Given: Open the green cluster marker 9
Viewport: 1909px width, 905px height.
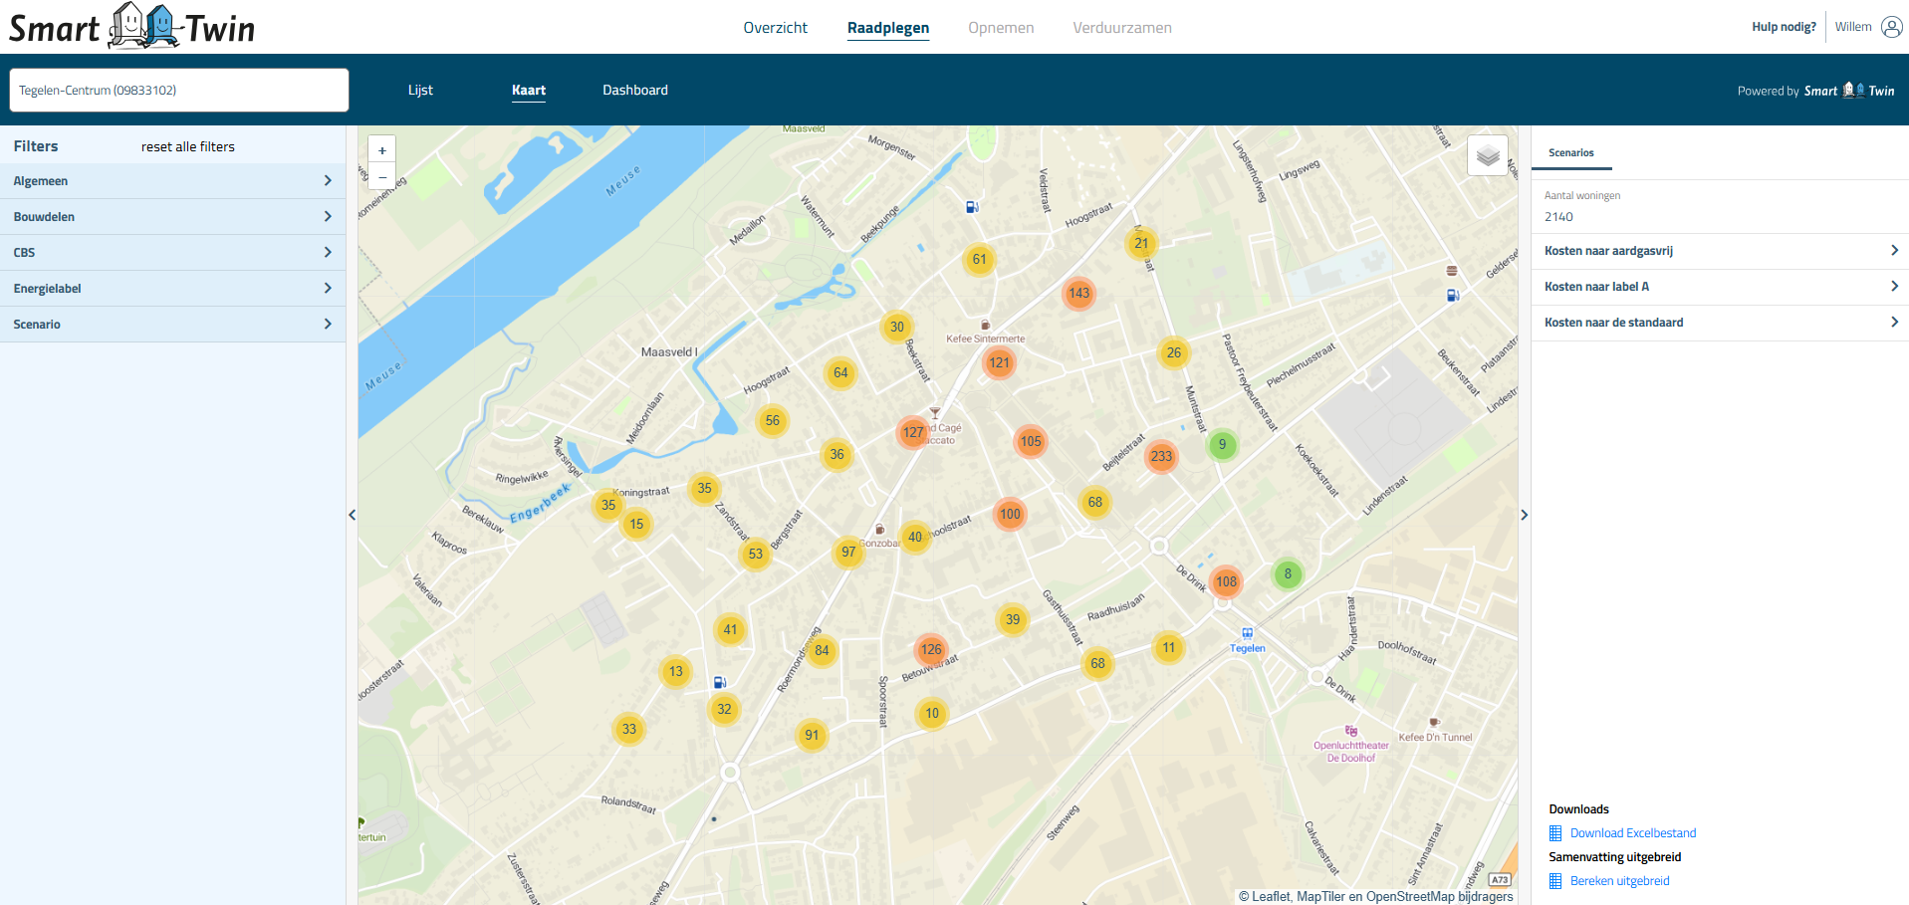Looking at the screenshot, I should click(x=1222, y=445).
